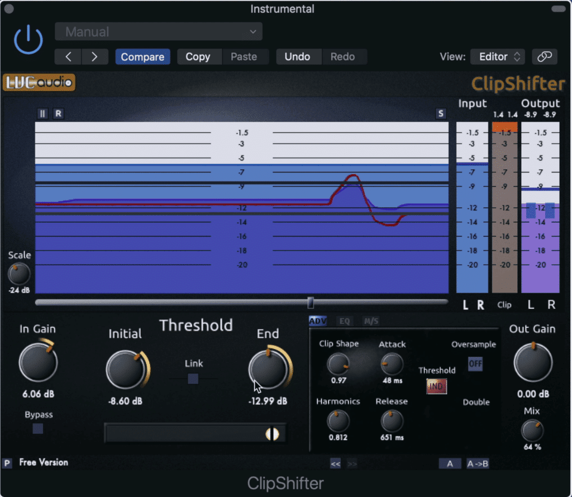Click the LVC audio logo
The height and width of the screenshot is (497, 572).
coord(39,83)
